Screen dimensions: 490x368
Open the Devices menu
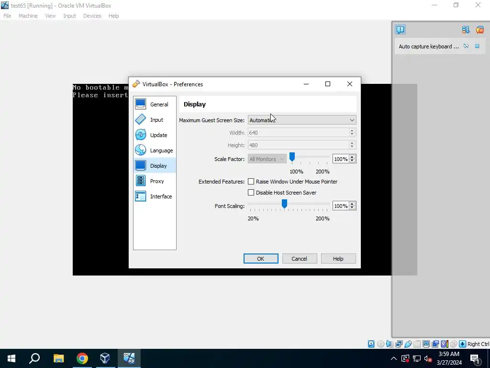[x=92, y=16]
